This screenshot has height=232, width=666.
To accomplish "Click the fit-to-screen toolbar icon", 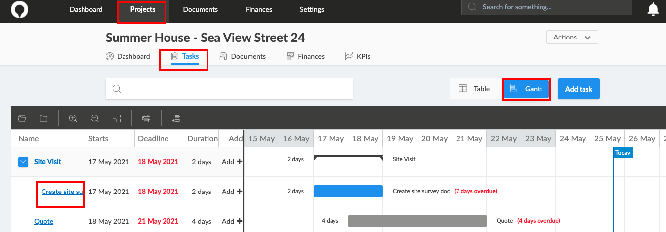I will pyautogui.click(x=117, y=118).
